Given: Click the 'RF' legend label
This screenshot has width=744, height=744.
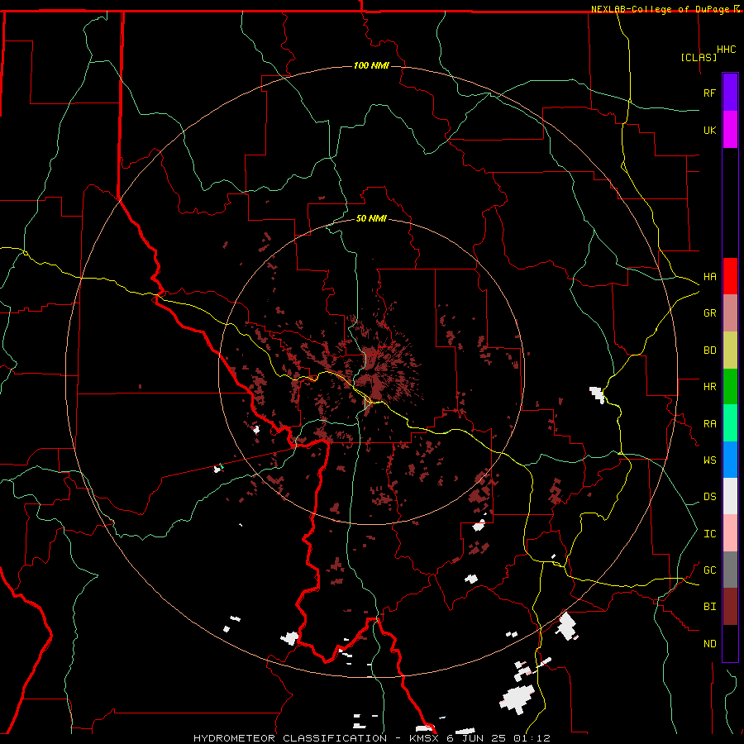Looking at the screenshot, I should (x=709, y=93).
